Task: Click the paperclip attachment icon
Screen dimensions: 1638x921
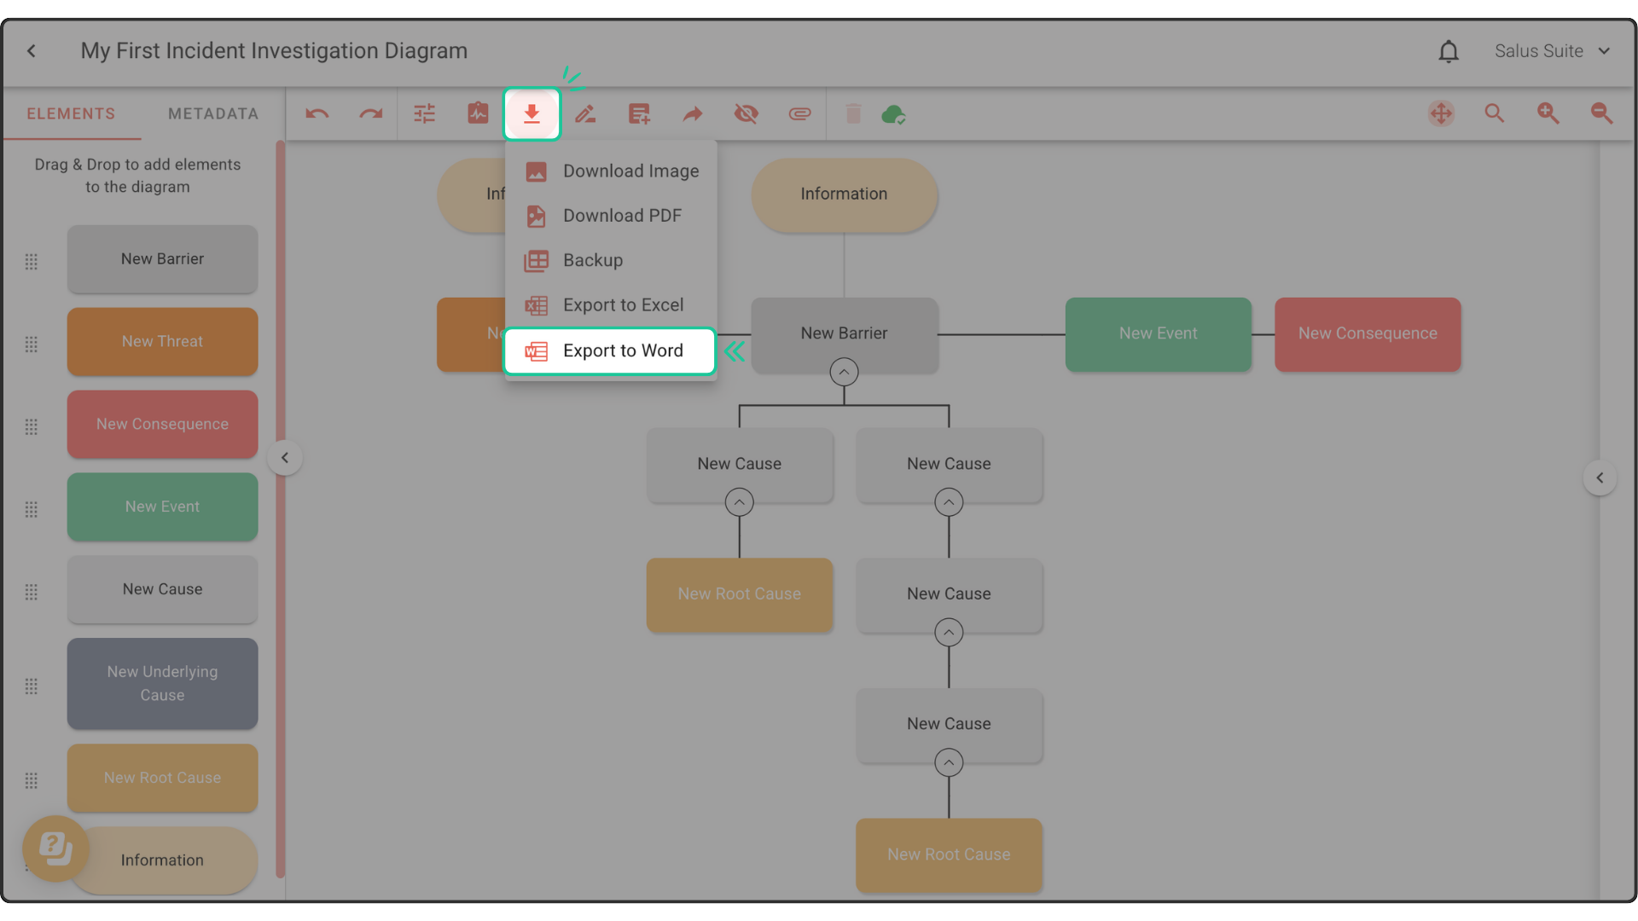Action: 799,113
